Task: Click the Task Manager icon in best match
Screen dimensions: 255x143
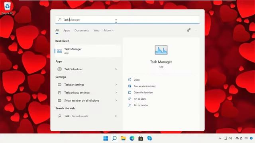Action: pyautogui.click(x=59, y=51)
